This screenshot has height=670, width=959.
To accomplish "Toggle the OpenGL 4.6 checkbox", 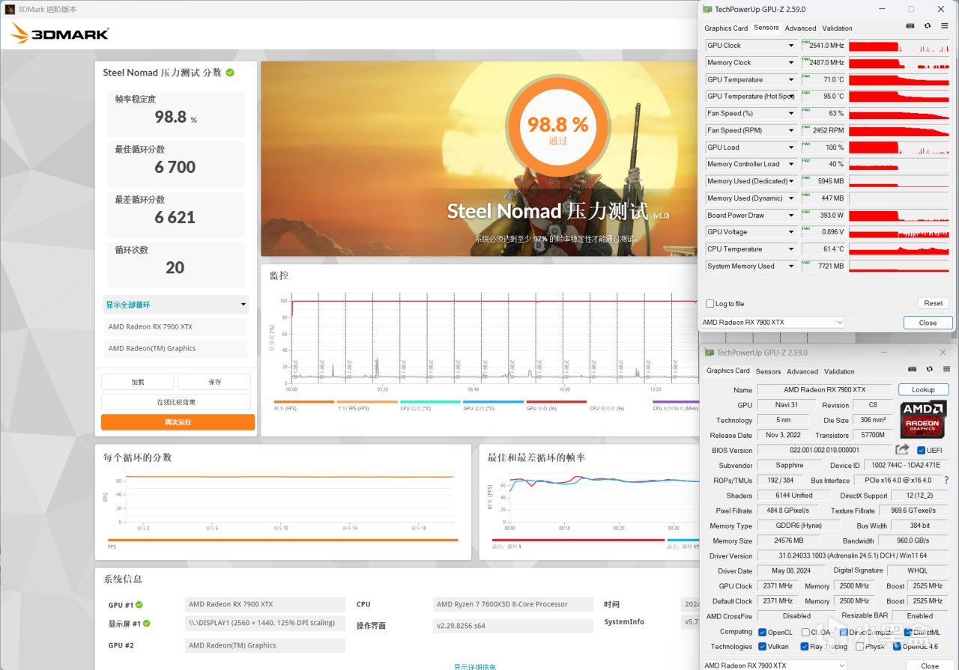I will pos(897,647).
